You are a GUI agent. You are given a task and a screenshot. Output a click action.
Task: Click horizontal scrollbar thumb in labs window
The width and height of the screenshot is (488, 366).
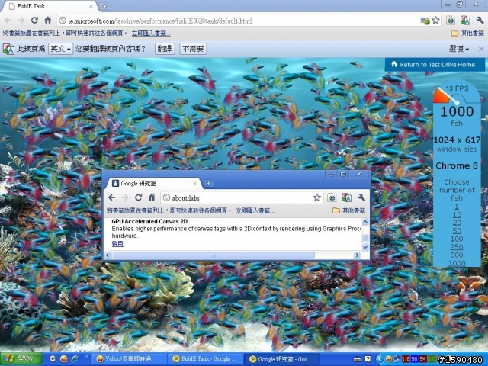(213, 255)
